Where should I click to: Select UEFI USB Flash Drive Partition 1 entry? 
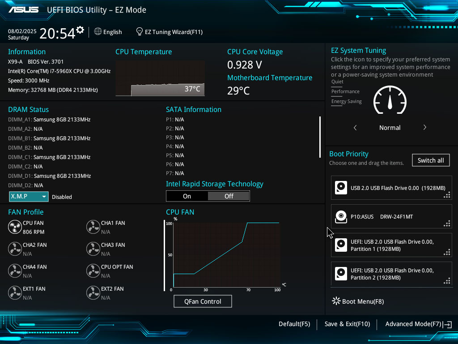[391, 245]
